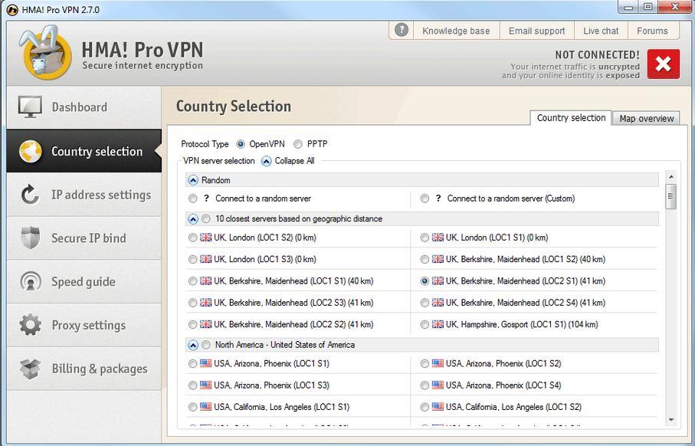This screenshot has width=695, height=446.
Task: Collapse the 10 closest servers group
Action: [x=193, y=219]
